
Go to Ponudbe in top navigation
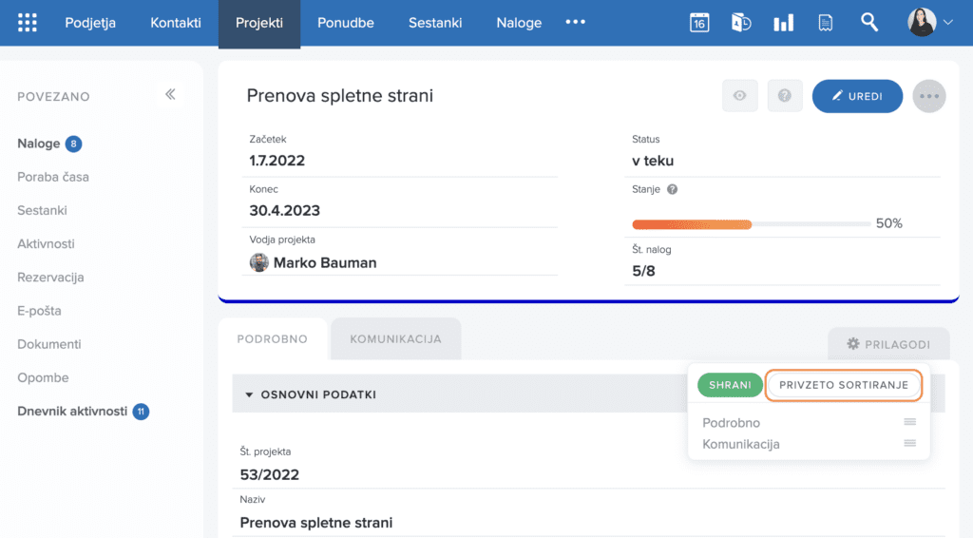(346, 23)
